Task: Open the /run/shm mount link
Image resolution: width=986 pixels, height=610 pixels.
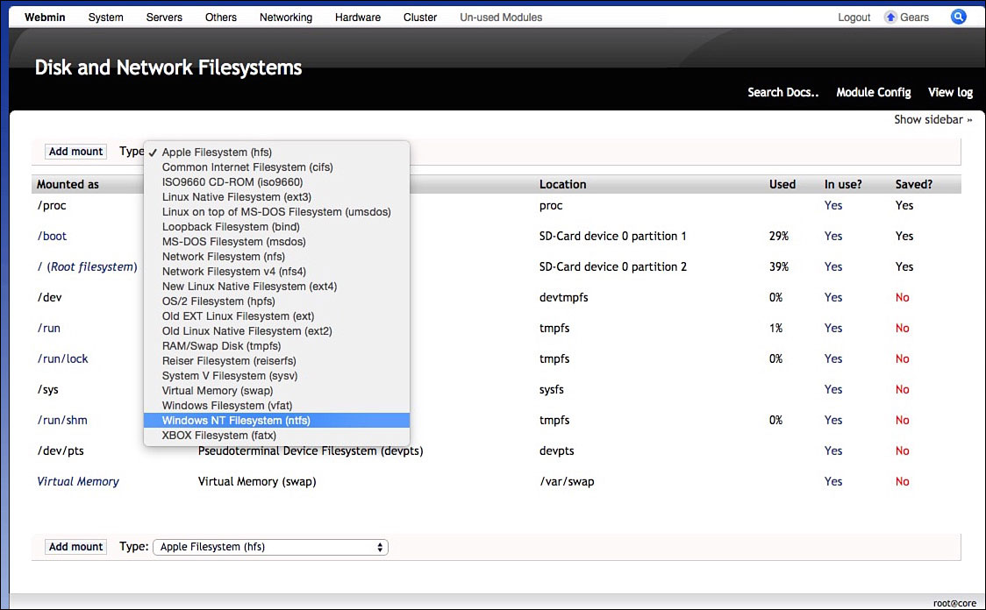Action: (62, 421)
